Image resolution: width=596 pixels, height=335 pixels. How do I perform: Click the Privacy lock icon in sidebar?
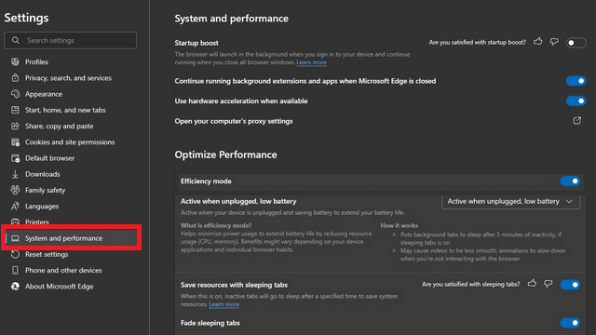click(x=15, y=78)
